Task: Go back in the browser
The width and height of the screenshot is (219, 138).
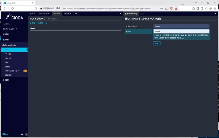Action: click(x=4, y=9)
